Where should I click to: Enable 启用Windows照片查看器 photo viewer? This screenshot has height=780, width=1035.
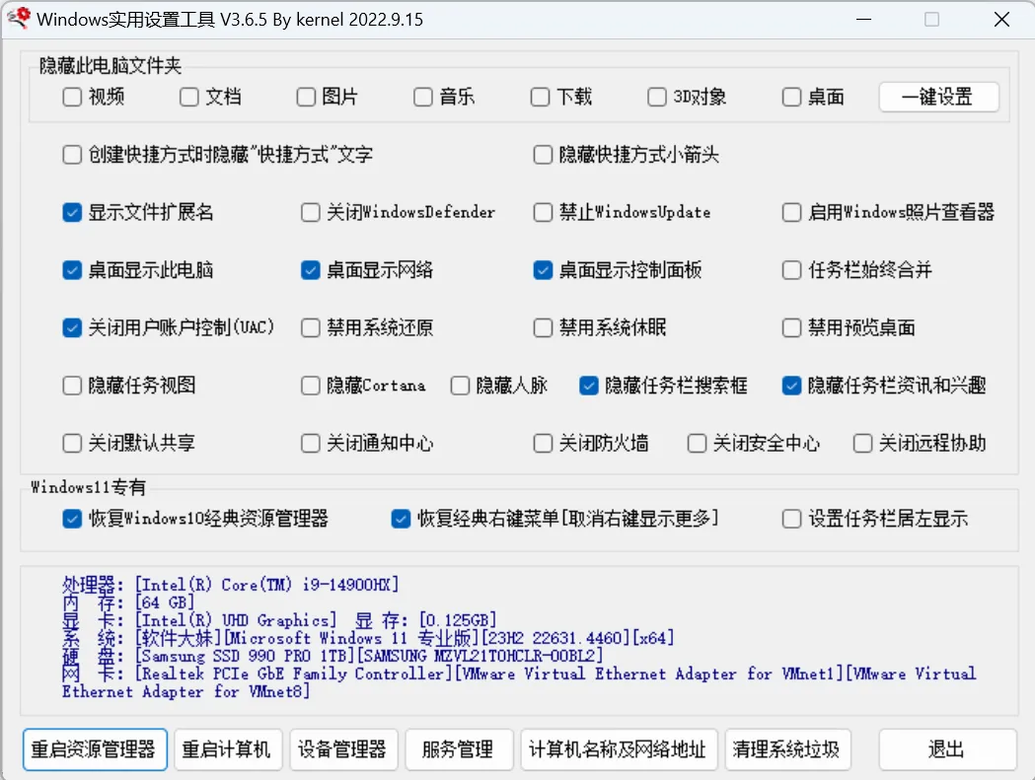pos(791,212)
